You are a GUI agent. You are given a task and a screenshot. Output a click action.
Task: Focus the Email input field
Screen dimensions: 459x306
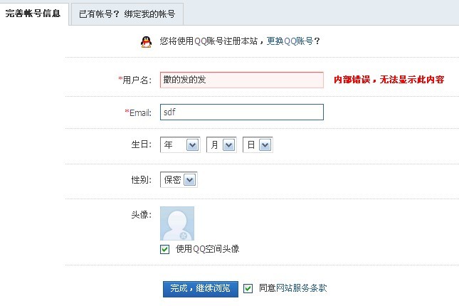click(241, 112)
